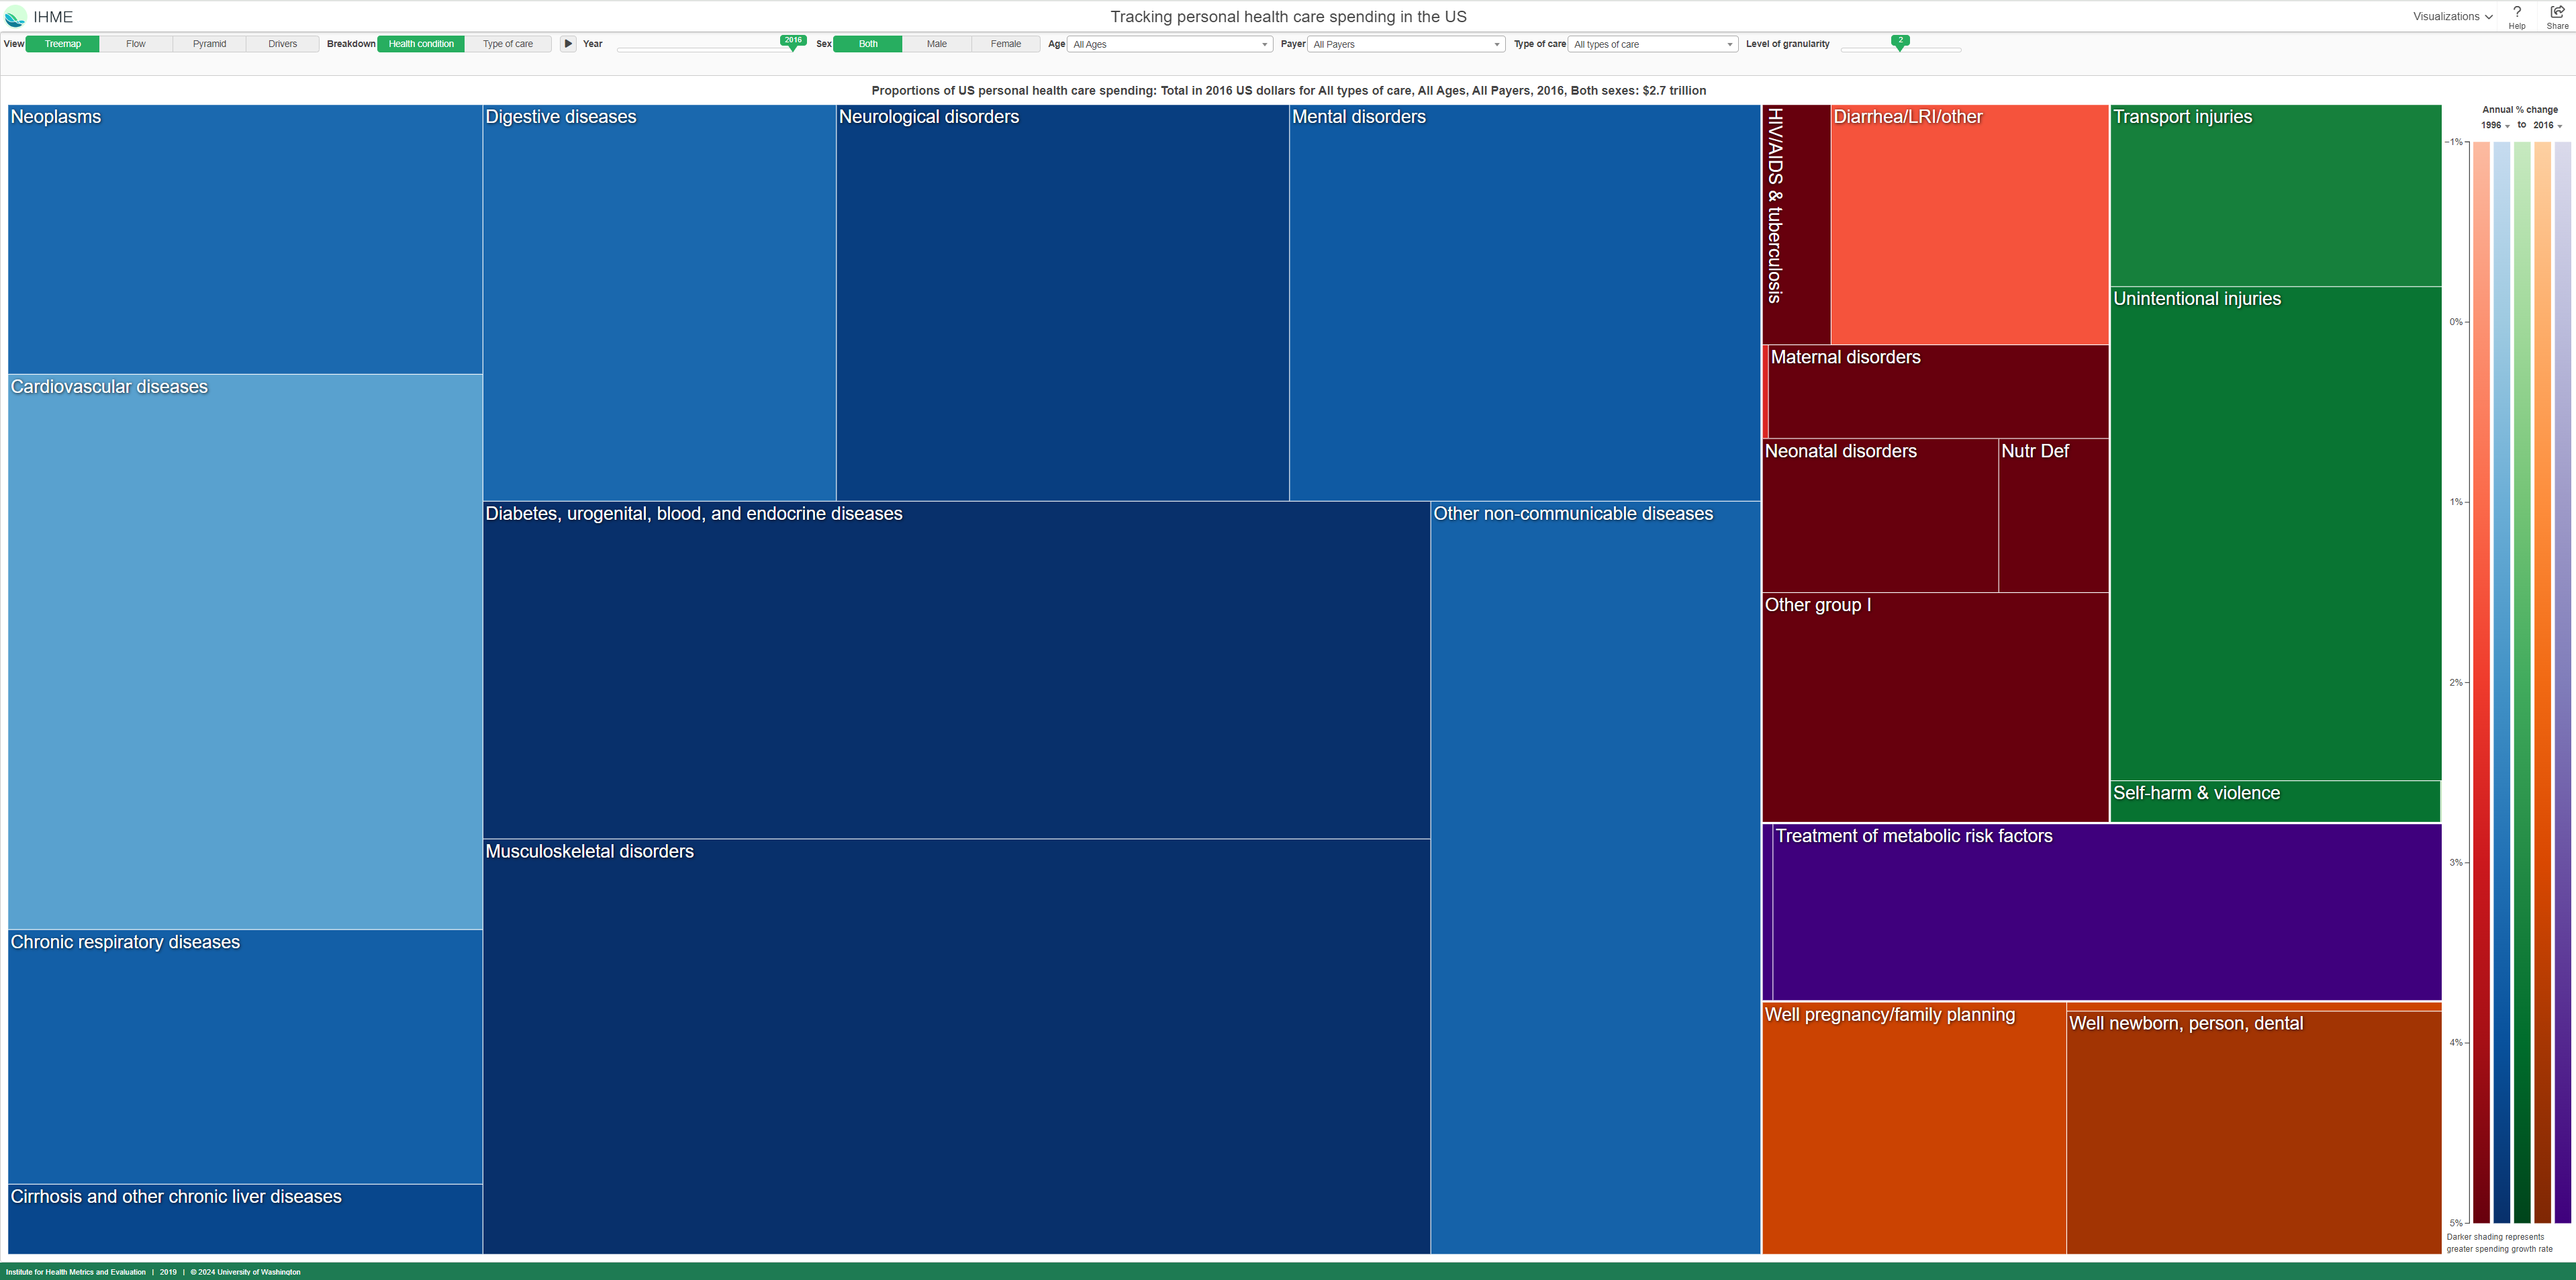Select Well pregnancy/family planning block
The width and height of the screenshot is (2576, 1280).
click(x=1914, y=1128)
